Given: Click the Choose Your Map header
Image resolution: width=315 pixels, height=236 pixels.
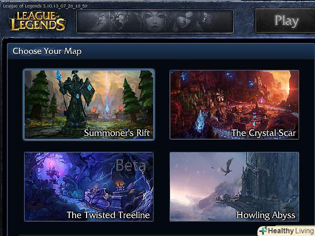Looking at the screenshot, I should tap(47, 51).
